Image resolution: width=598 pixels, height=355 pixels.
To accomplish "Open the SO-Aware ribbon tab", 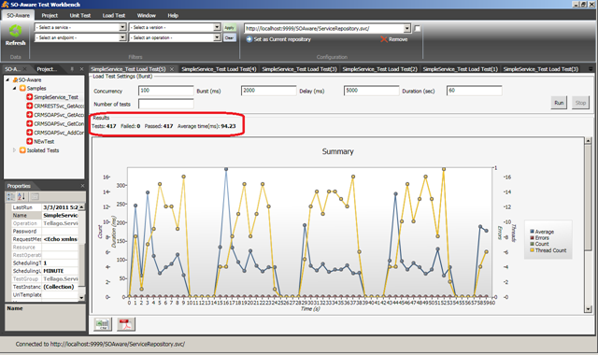I will pyautogui.click(x=18, y=16).
